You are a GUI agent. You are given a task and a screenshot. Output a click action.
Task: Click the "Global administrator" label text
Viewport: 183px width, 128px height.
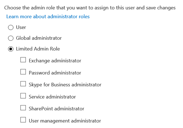coord(39,38)
